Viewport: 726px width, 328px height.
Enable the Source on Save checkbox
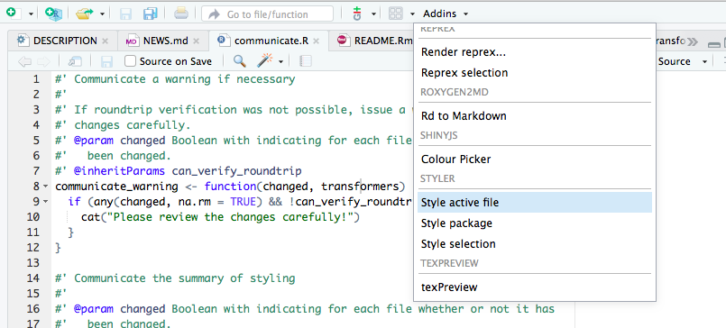tap(131, 61)
